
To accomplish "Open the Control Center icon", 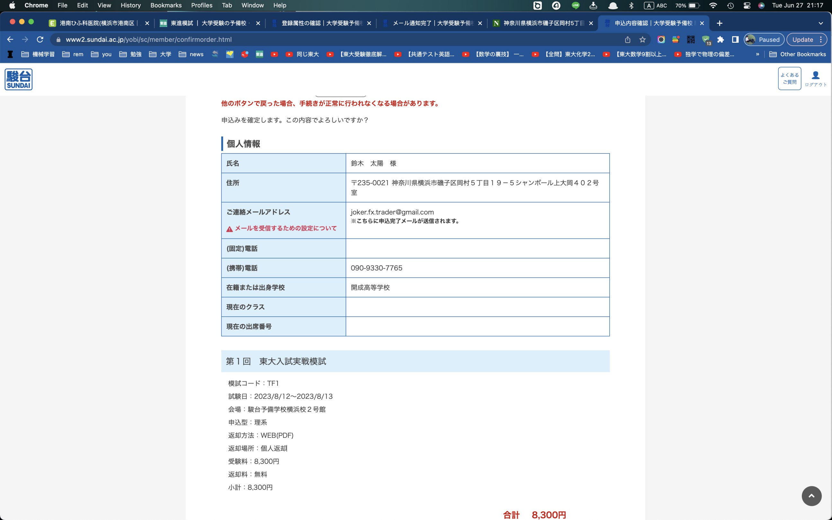I will tap(747, 5).
